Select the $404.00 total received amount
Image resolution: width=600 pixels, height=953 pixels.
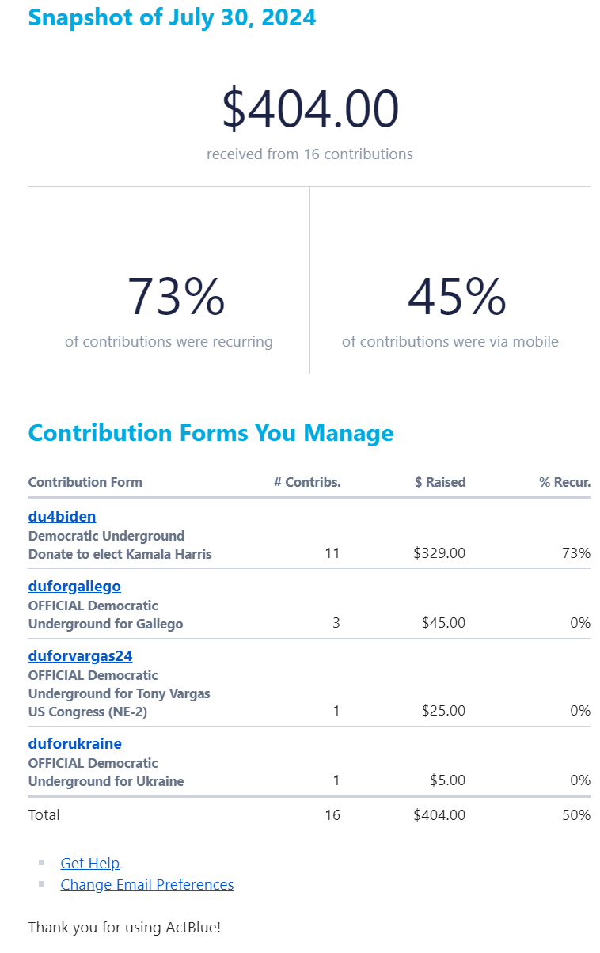309,109
